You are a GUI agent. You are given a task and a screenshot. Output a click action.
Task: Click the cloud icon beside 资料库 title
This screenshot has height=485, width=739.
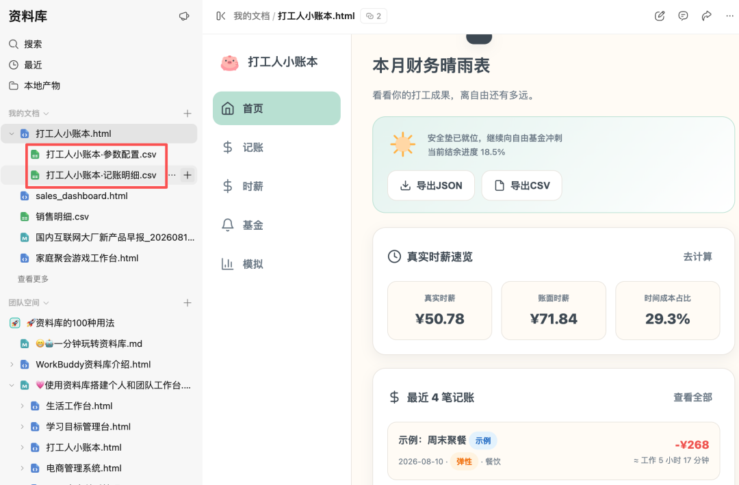(184, 16)
